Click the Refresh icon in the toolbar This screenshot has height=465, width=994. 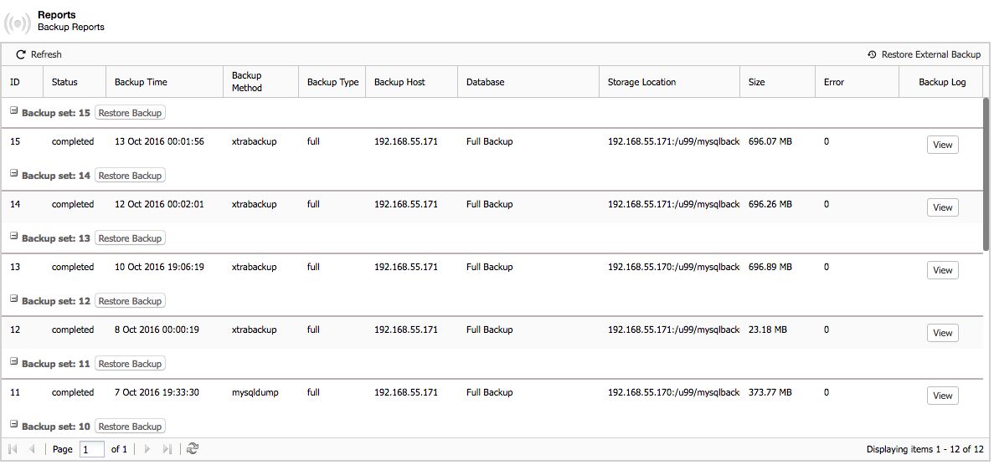pos(21,54)
